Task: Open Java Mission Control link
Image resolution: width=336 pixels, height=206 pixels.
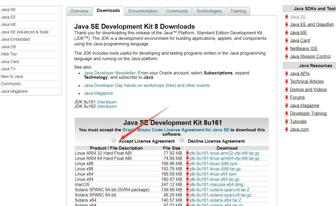Action: (310, 57)
